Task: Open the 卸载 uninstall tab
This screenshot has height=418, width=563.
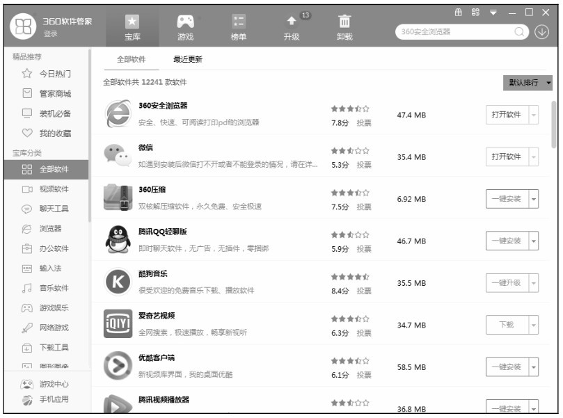Action: coord(344,27)
